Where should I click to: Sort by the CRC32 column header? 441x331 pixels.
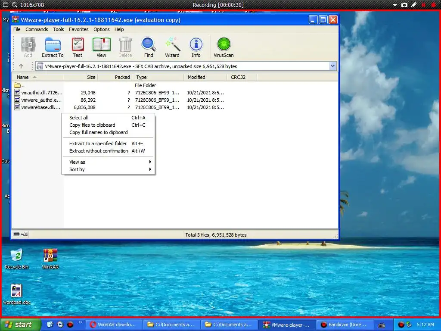(242, 77)
